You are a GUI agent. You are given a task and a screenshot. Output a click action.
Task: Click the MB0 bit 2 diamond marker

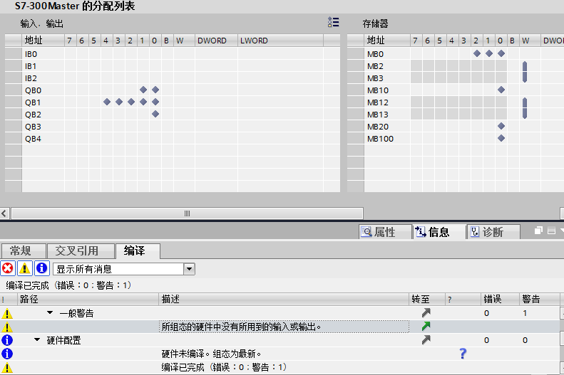click(477, 53)
